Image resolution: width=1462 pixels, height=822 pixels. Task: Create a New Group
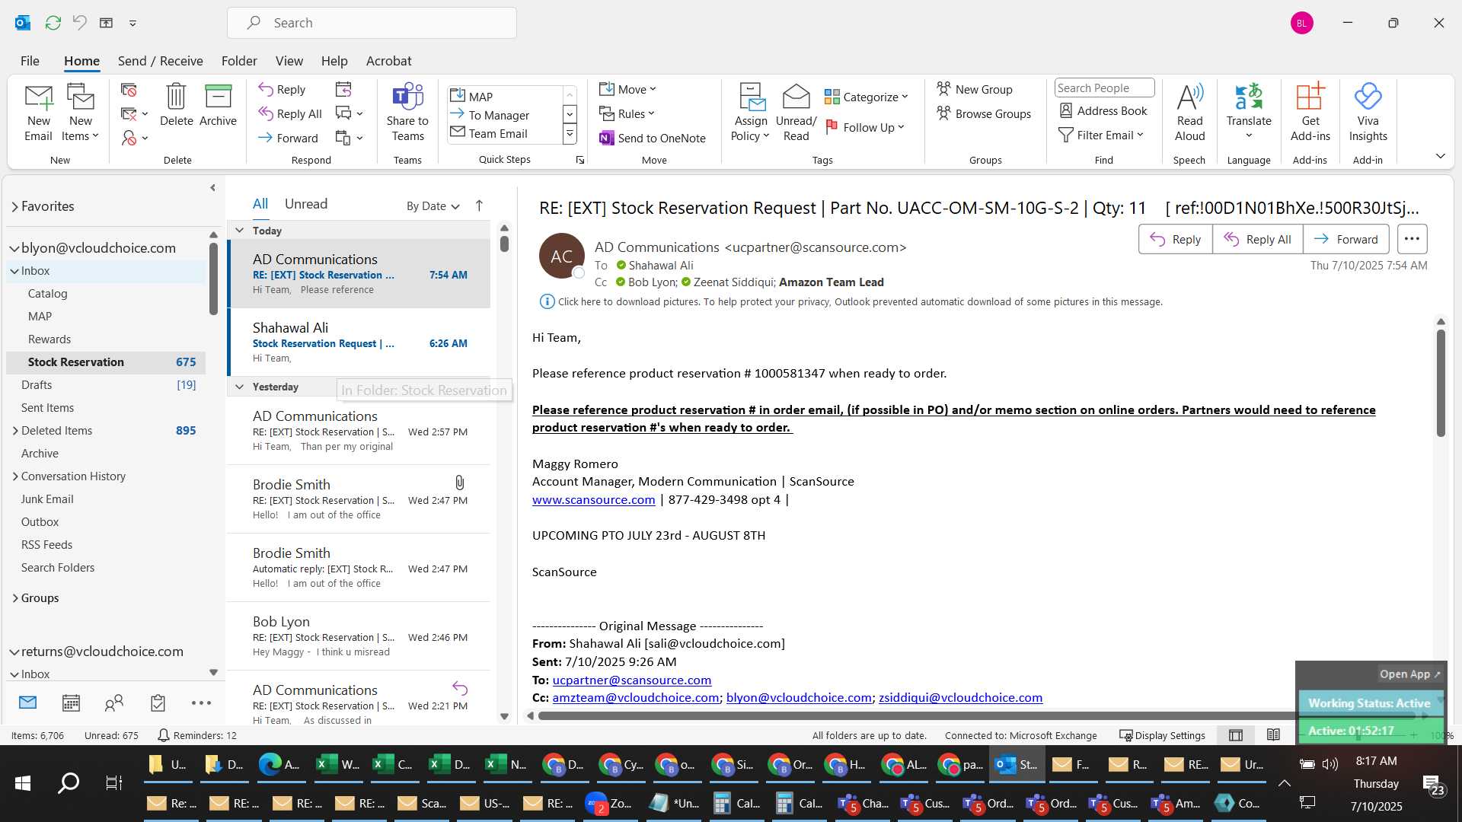coord(974,89)
